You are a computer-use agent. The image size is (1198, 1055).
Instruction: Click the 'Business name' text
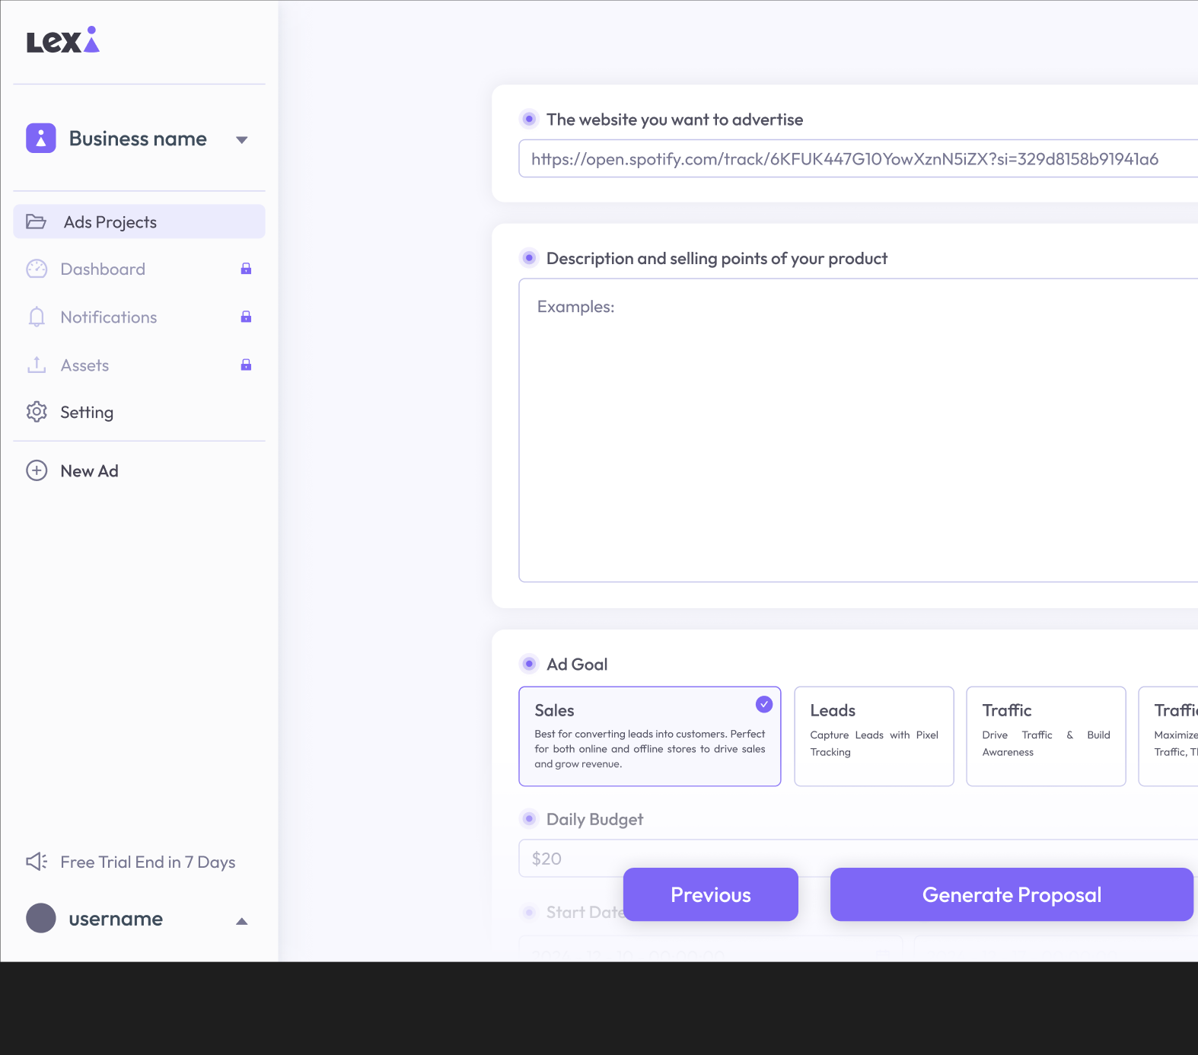pos(138,139)
